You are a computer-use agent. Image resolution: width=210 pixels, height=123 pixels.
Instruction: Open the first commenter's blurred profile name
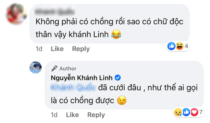pos(52,11)
